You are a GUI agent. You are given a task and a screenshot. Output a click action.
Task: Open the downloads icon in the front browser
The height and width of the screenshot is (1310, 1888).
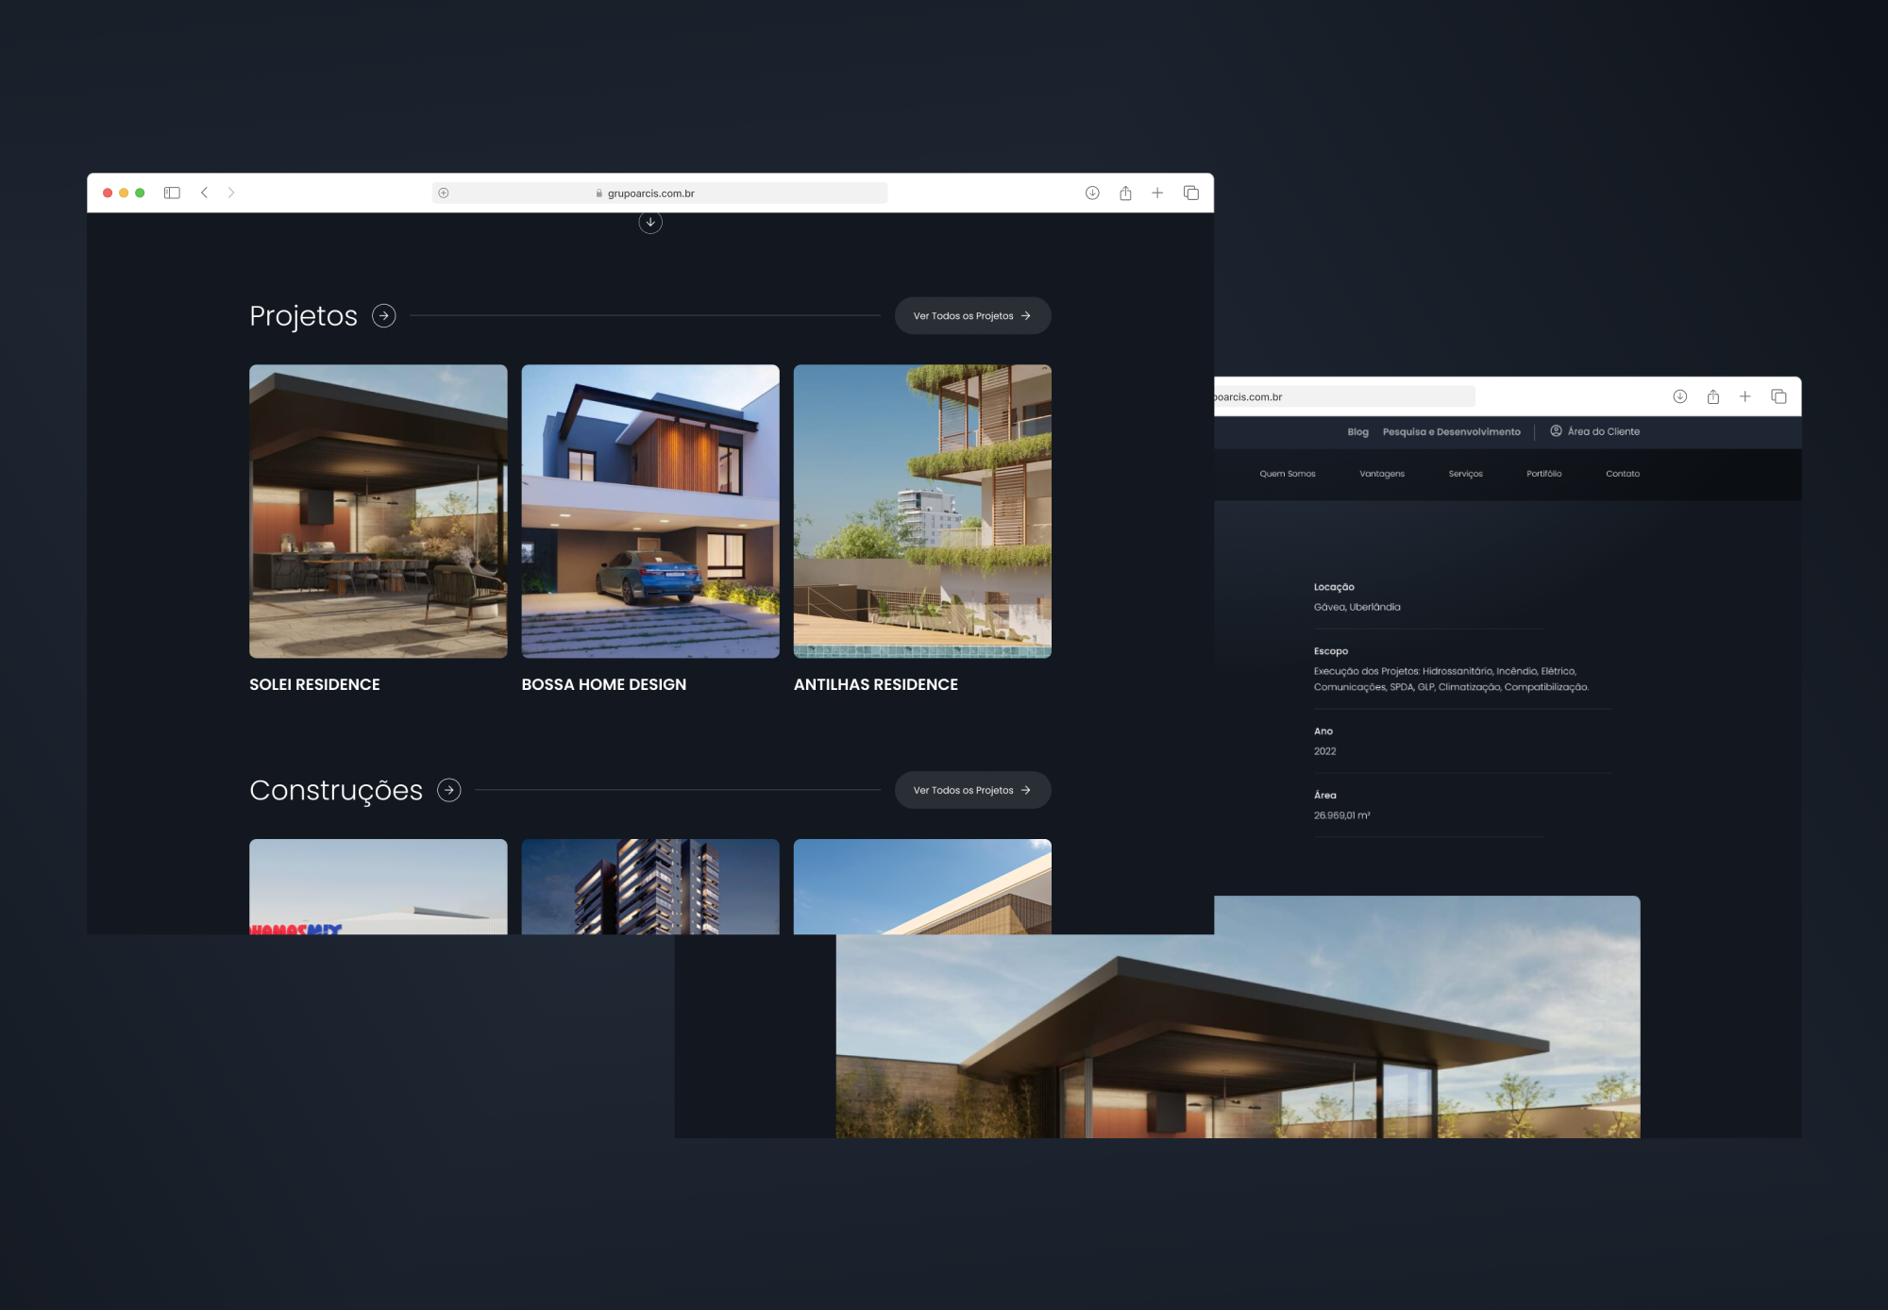click(x=1092, y=193)
